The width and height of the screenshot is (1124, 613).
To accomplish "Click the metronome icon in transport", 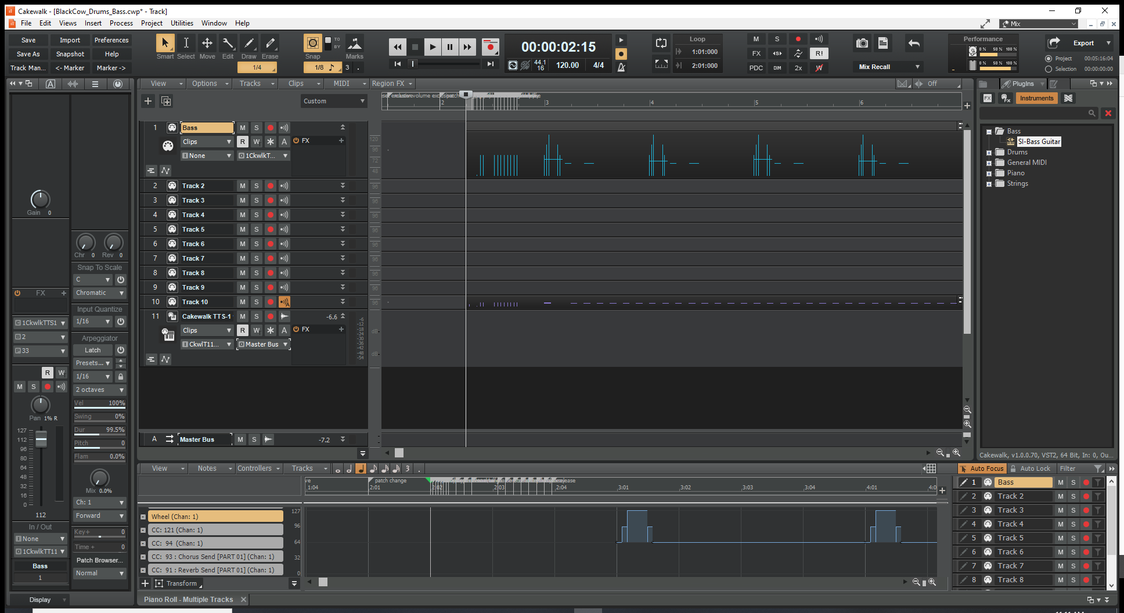I will 621,67.
